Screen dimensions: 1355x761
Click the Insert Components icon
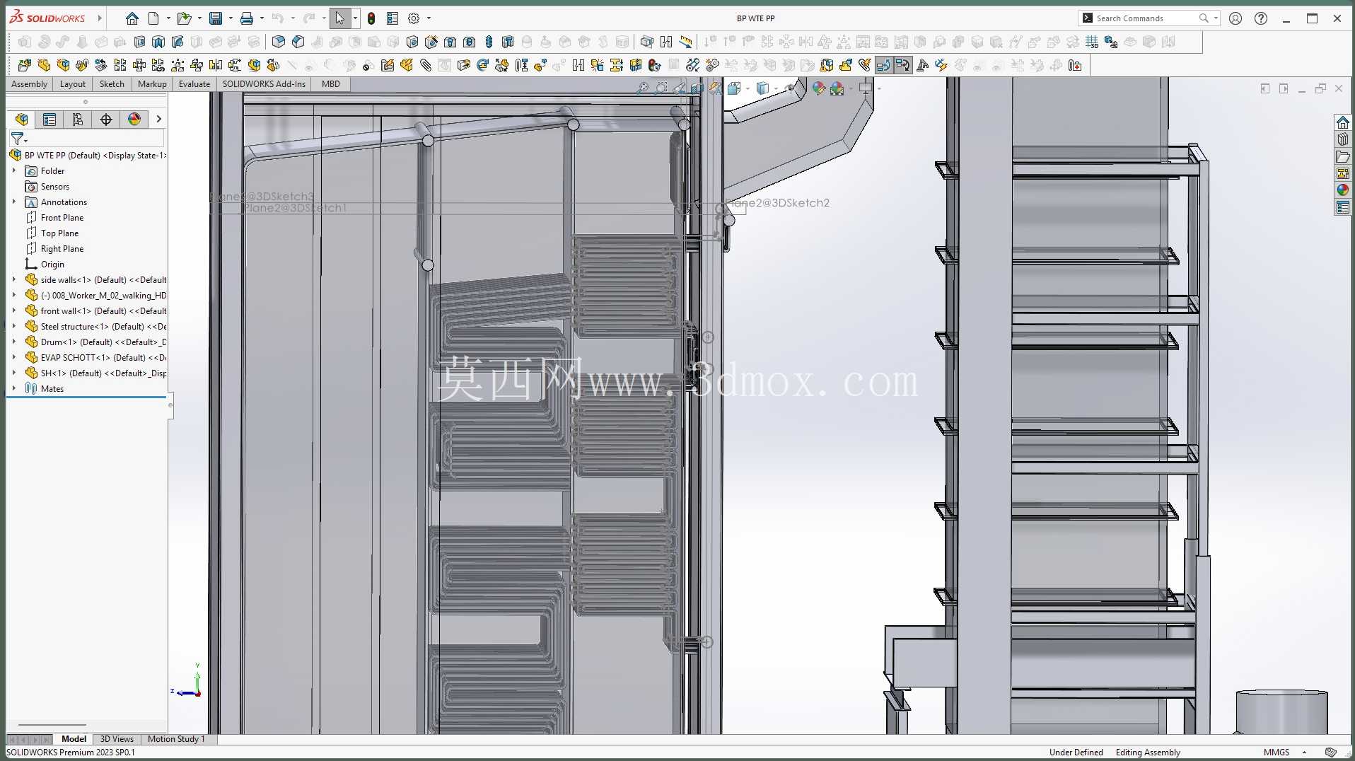(25, 65)
